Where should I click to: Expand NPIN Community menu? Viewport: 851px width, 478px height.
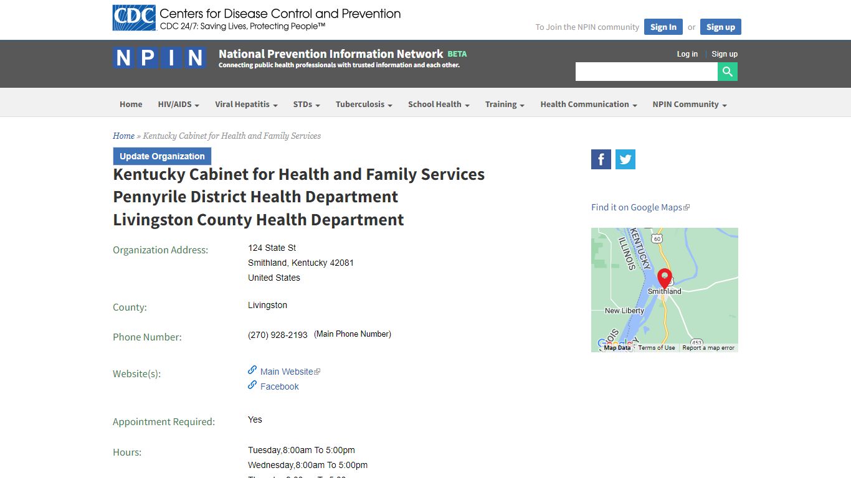690,105
